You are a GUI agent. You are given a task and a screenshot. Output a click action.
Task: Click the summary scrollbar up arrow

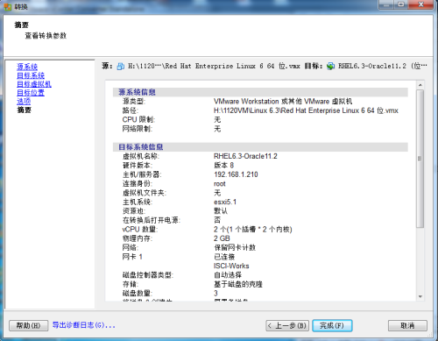click(x=420, y=85)
